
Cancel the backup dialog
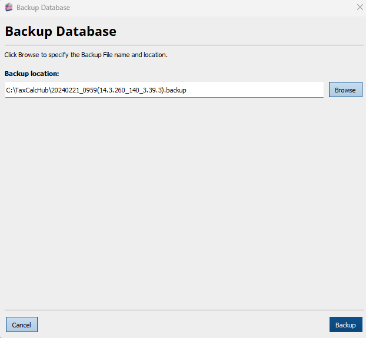pyautogui.click(x=22, y=325)
